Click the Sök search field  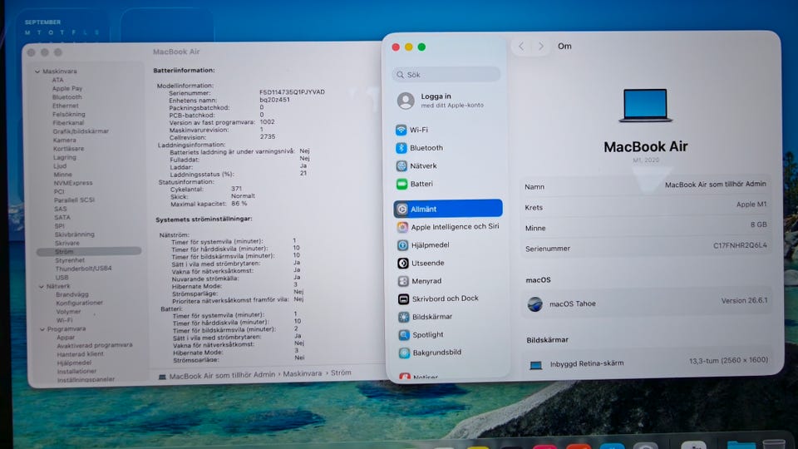pyautogui.click(x=446, y=74)
